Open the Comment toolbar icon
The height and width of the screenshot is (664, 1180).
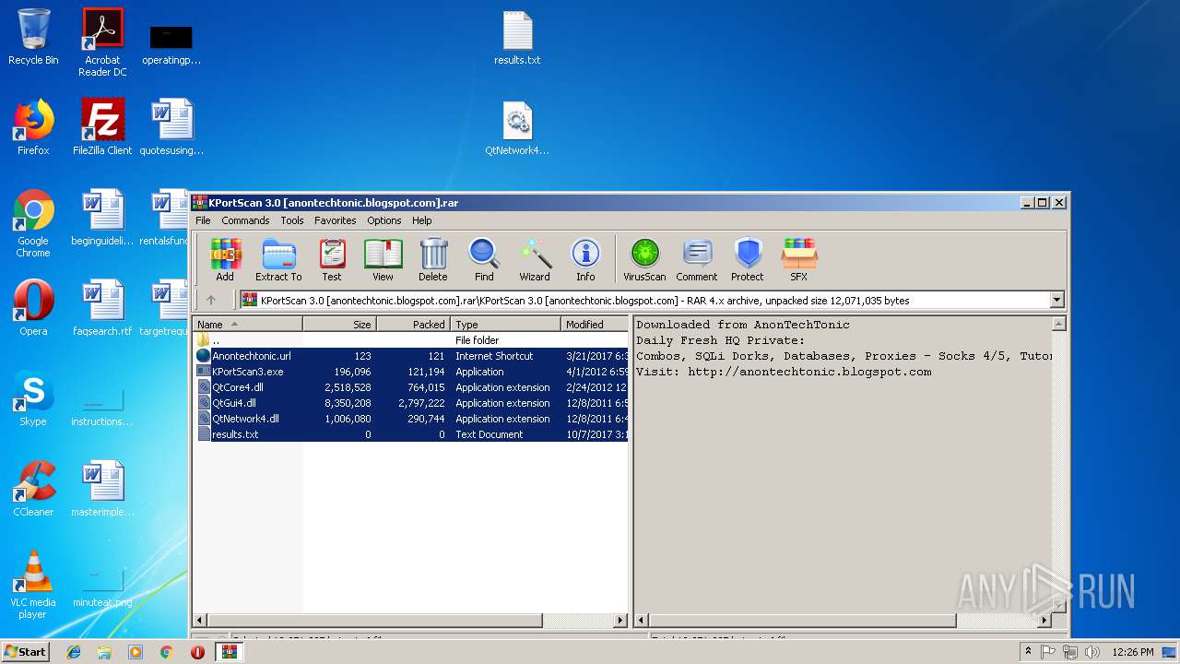(x=697, y=259)
